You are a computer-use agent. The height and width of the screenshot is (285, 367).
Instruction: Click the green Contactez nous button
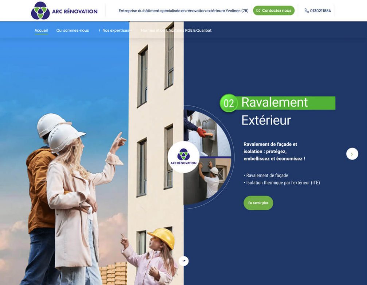tap(274, 11)
